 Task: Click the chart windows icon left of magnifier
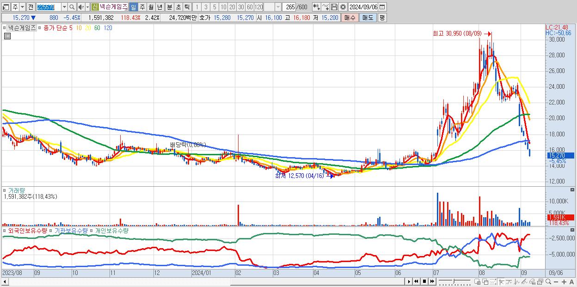(540, 282)
